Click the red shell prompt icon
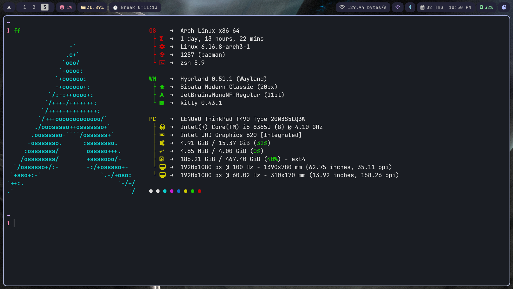 coord(162,63)
